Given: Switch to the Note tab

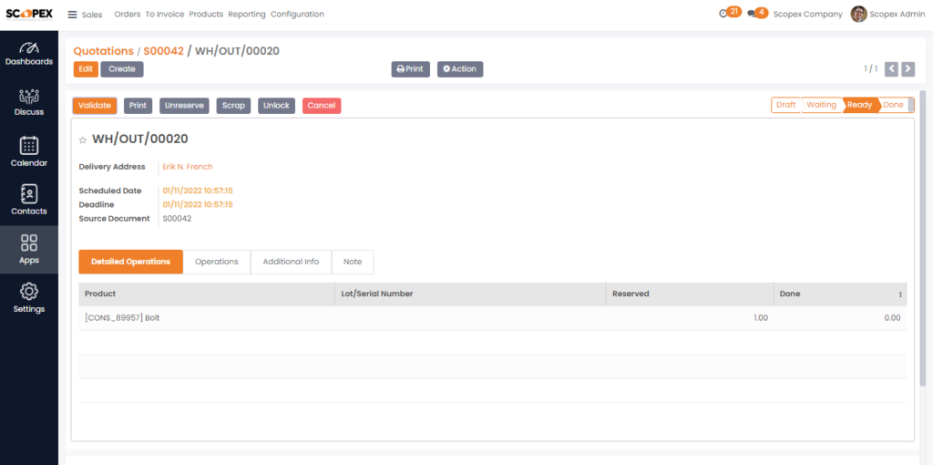Looking at the screenshot, I should 353,262.
